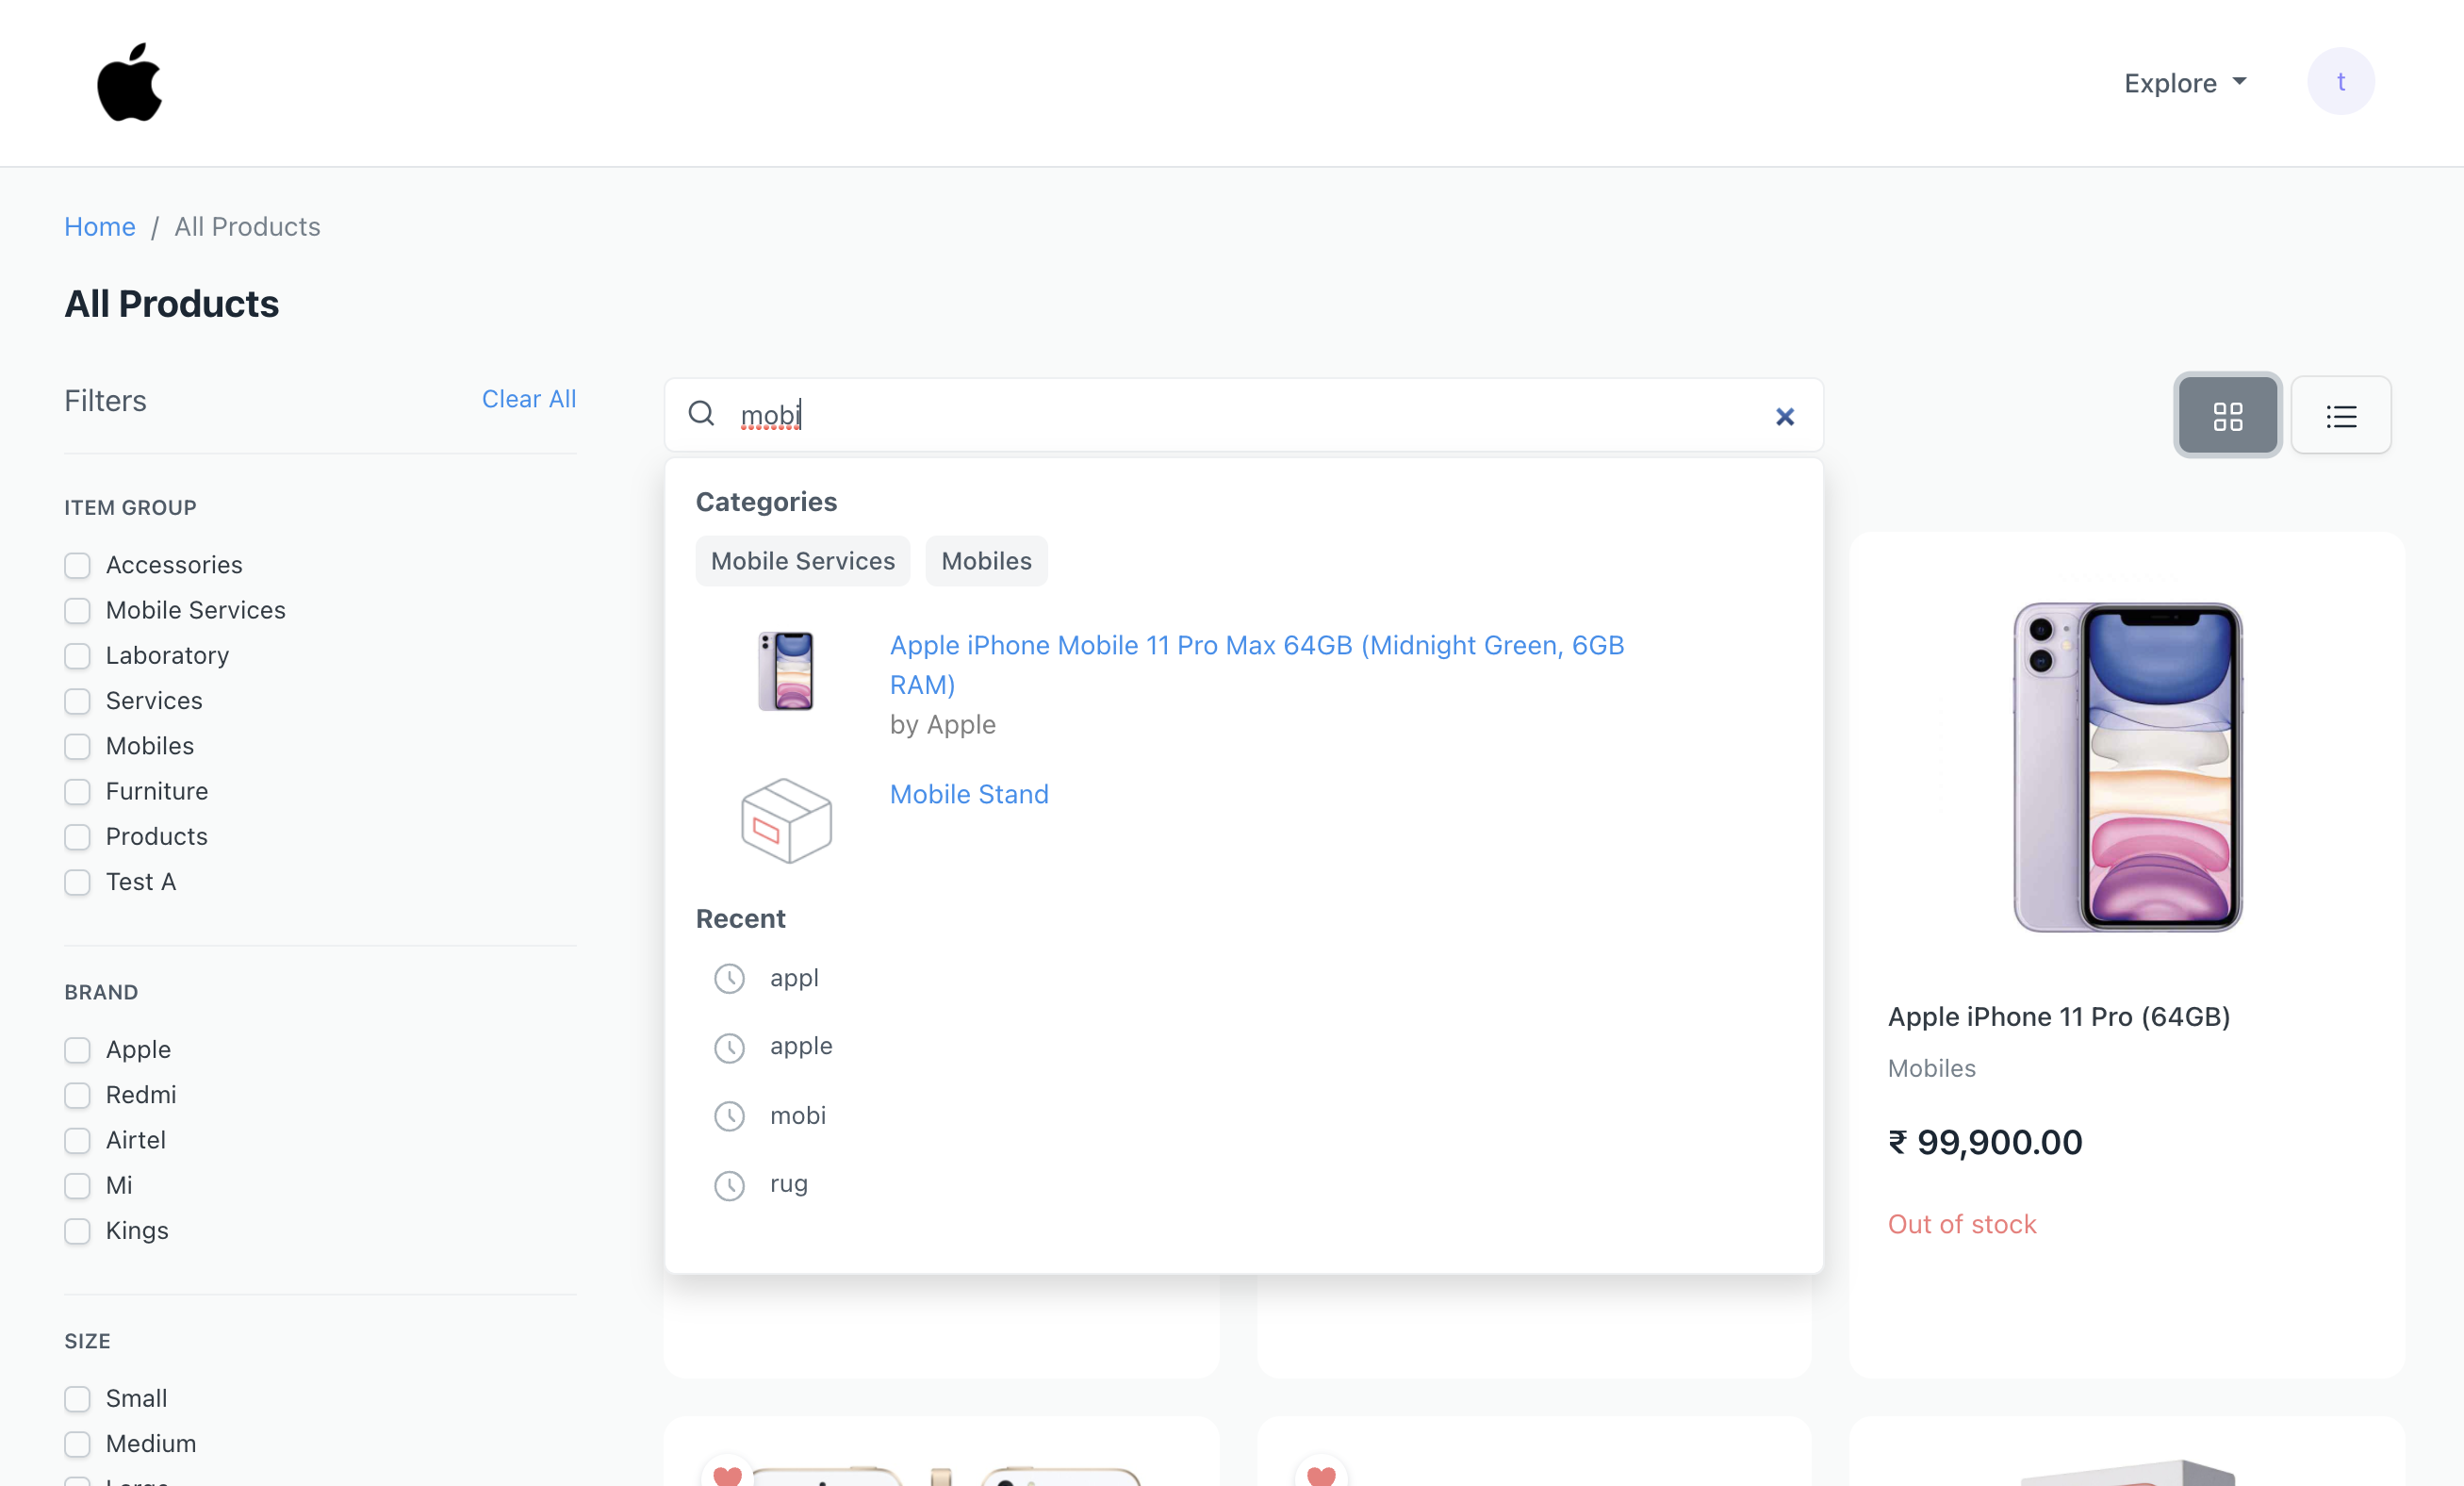Click the 'Clear All' filters link
This screenshot has height=1486, width=2464.
(x=529, y=399)
